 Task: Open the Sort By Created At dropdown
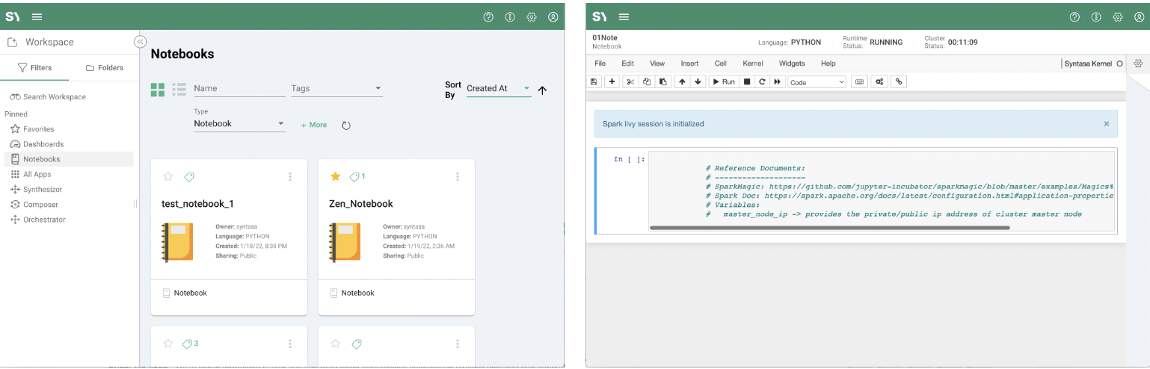point(498,88)
